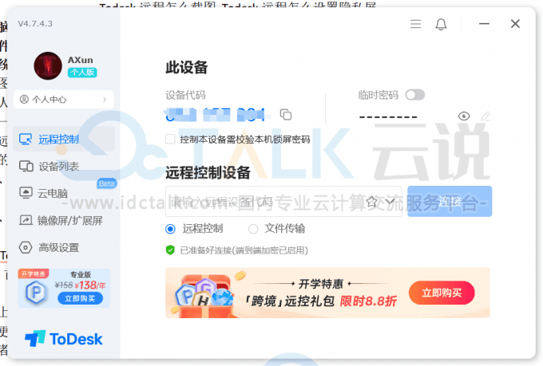
Task: Open 镜像屏/扩展屏 sidebar item
Action: coord(64,220)
